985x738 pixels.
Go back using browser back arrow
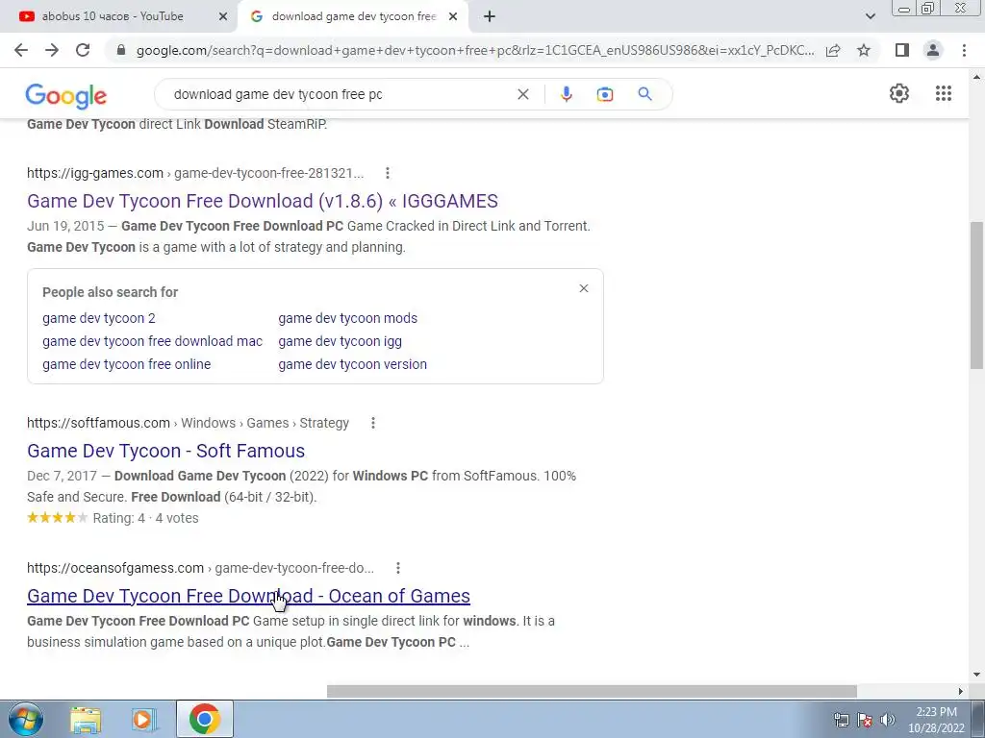coord(21,50)
